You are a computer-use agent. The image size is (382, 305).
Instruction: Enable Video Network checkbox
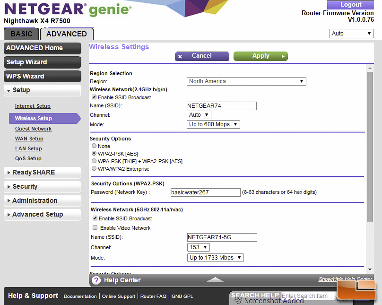[95, 227]
